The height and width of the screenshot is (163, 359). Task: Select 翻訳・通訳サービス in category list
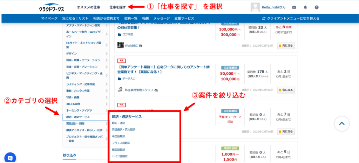pos(85,117)
